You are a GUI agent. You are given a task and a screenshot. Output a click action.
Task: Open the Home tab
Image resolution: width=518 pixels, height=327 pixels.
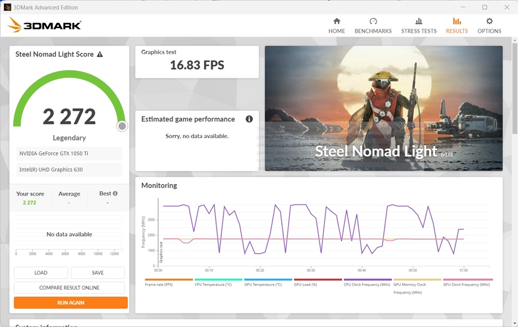point(336,26)
